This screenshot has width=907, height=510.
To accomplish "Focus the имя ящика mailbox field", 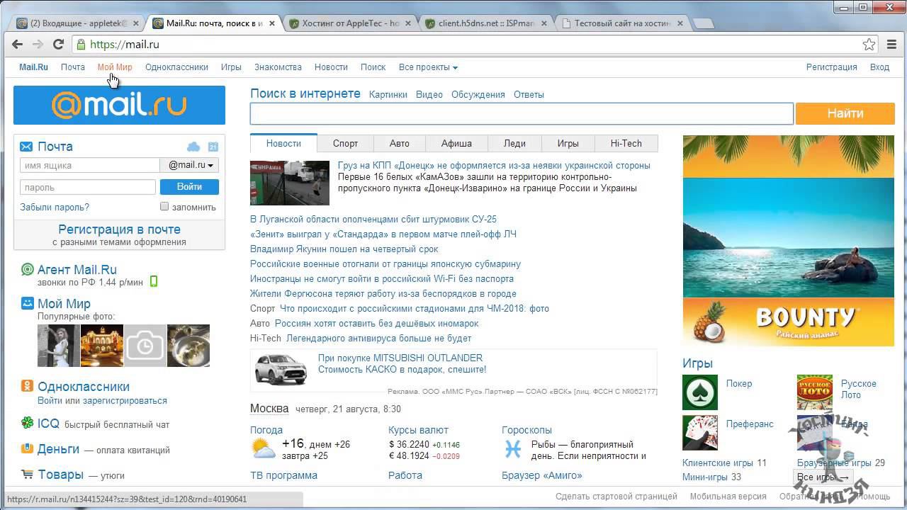I will pos(90,165).
